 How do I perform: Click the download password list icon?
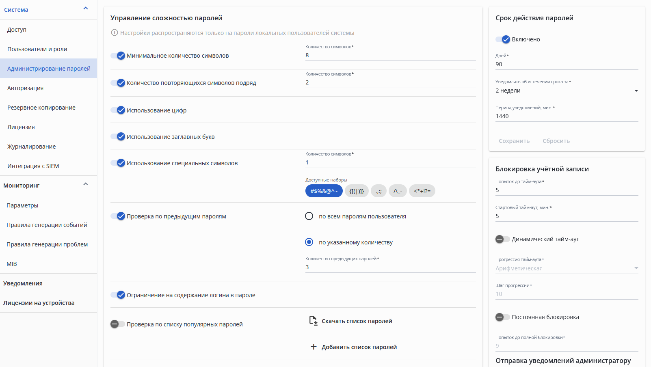[x=313, y=321]
